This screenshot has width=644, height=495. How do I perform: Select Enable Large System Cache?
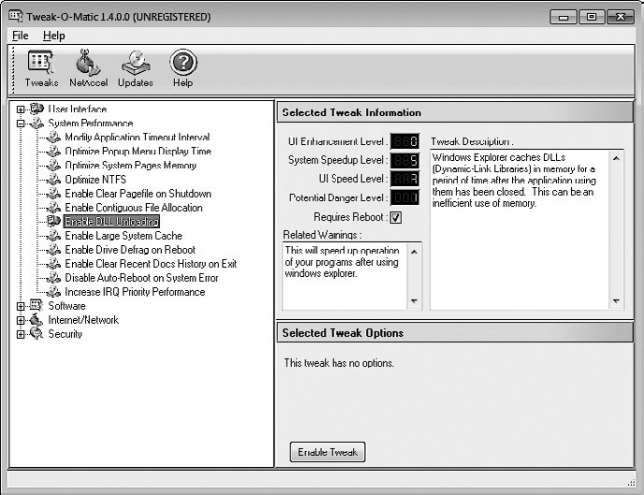124,236
